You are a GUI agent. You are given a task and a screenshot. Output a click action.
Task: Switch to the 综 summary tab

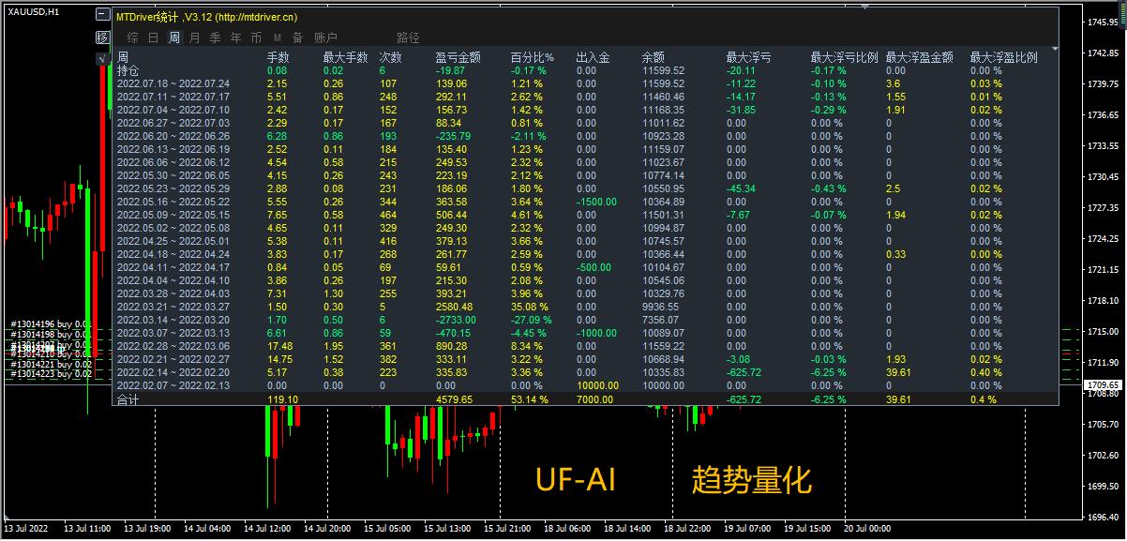(x=132, y=38)
